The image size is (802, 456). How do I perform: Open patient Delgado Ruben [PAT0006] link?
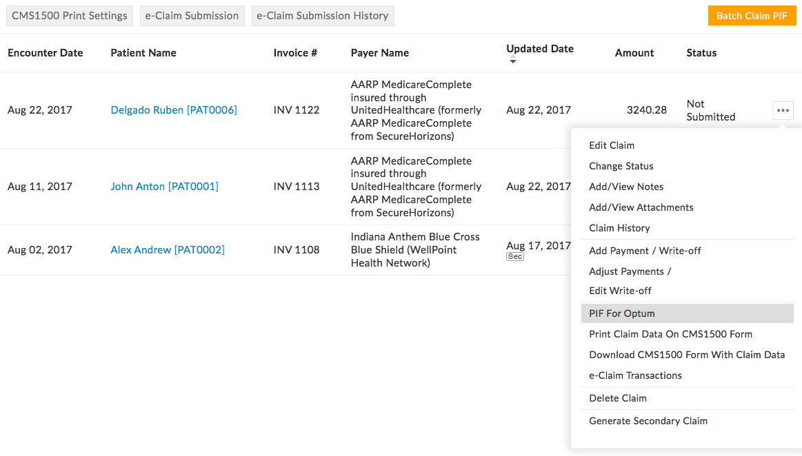click(x=174, y=110)
